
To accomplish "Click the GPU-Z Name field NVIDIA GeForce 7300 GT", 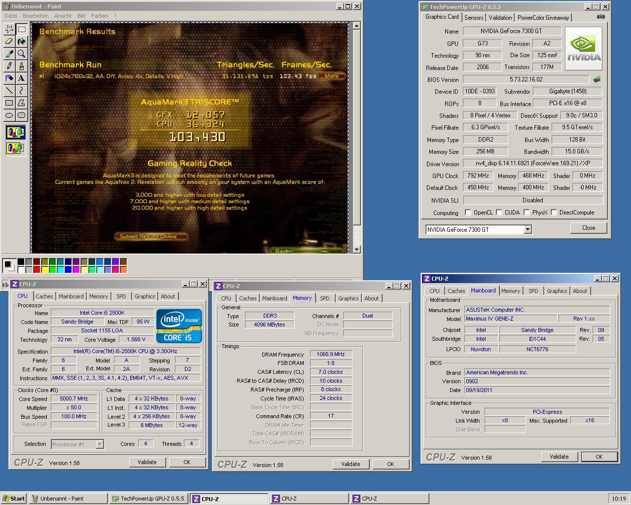I will tap(512, 31).
